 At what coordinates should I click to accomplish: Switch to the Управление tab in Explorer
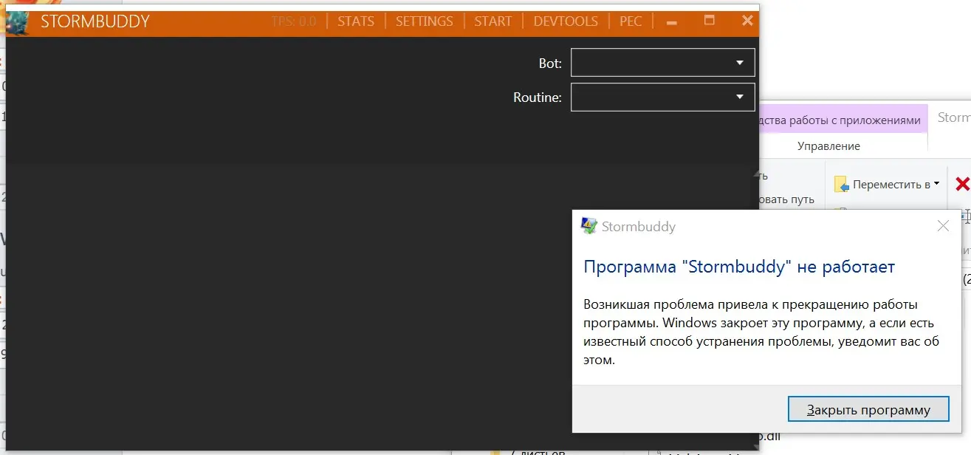[x=828, y=146]
